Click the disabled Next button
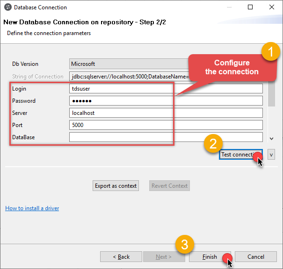The image size is (283, 269). point(164,257)
